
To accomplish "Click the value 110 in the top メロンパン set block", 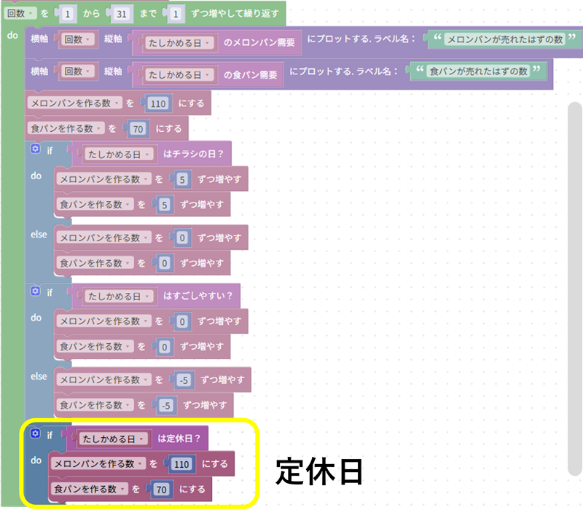I will click(158, 103).
